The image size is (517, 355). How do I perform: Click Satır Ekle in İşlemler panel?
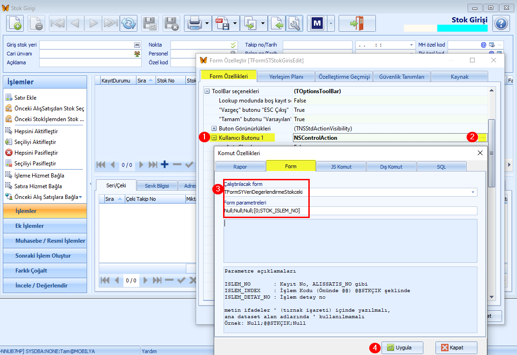point(26,98)
